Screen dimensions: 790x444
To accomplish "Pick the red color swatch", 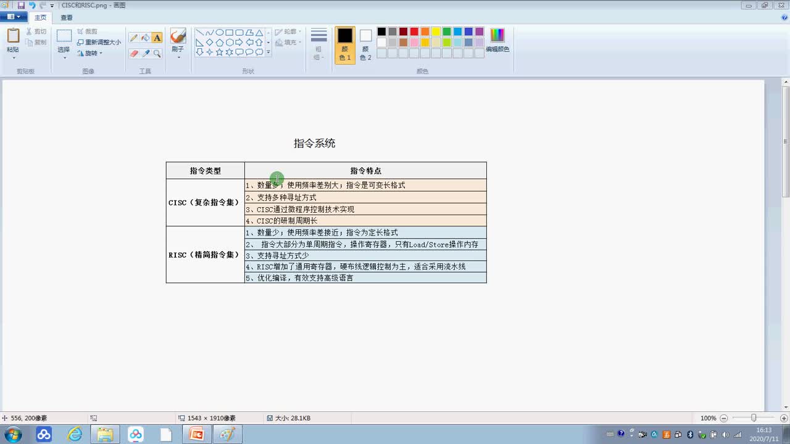I will 414,31.
